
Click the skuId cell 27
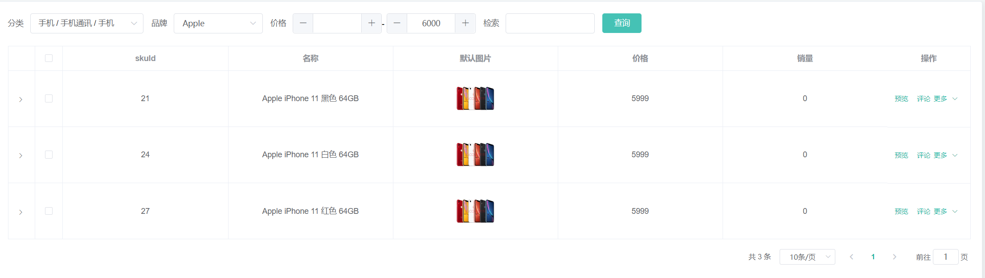[x=145, y=211]
